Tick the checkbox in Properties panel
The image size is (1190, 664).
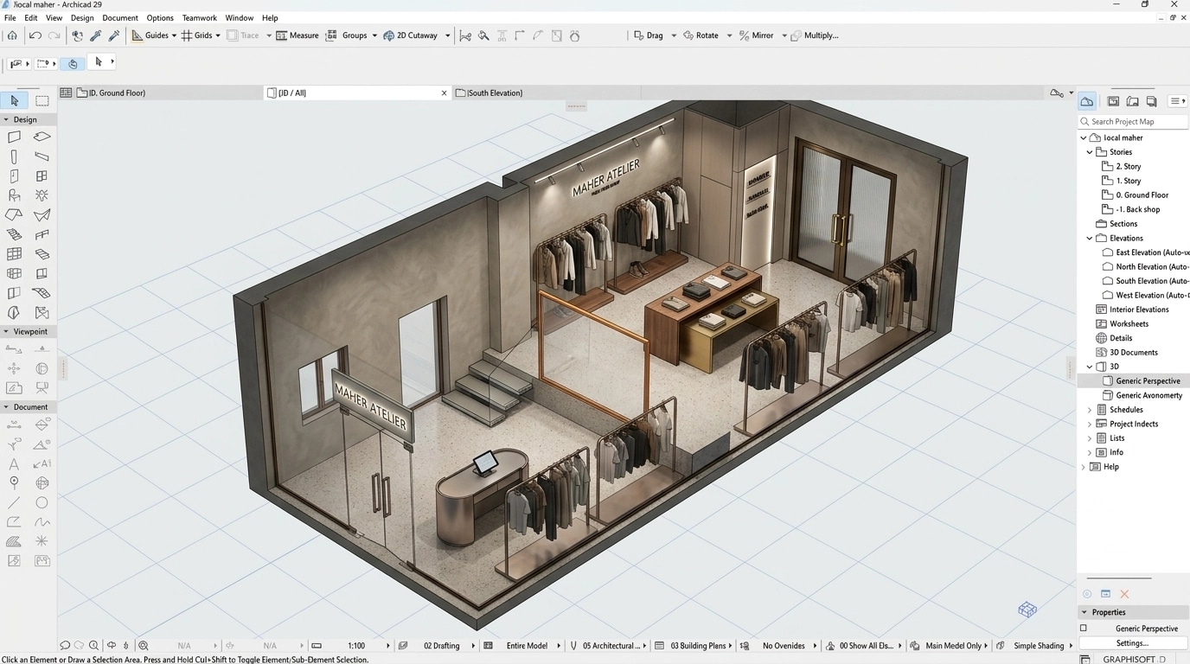1084,629
